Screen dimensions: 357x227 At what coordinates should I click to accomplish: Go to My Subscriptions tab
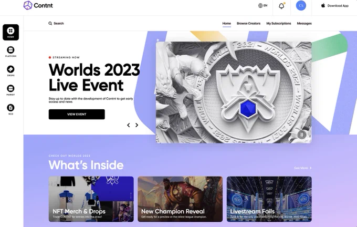279,23
